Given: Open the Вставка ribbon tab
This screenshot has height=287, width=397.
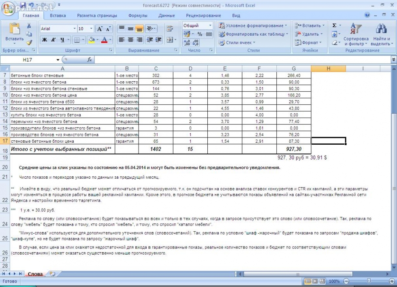Looking at the screenshot, I should [58, 15].
